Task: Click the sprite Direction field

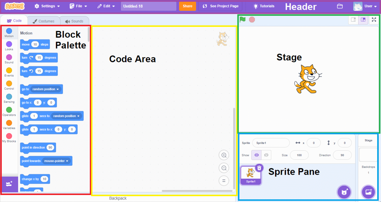Action: click(342, 155)
